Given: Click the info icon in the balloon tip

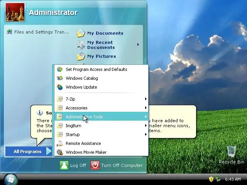Looking at the screenshot, I should tap(40, 113).
